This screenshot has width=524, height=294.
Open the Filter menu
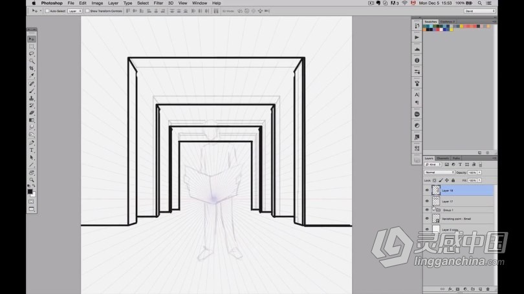pyautogui.click(x=158, y=3)
